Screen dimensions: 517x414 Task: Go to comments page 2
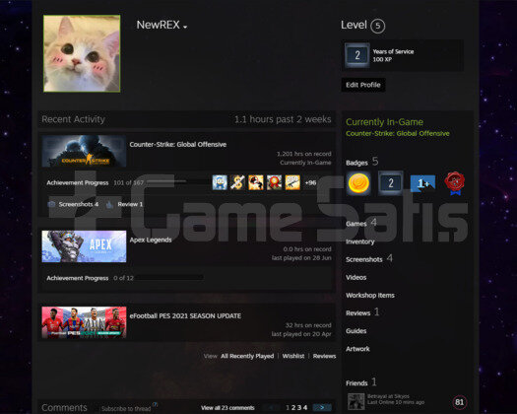[x=293, y=408]
